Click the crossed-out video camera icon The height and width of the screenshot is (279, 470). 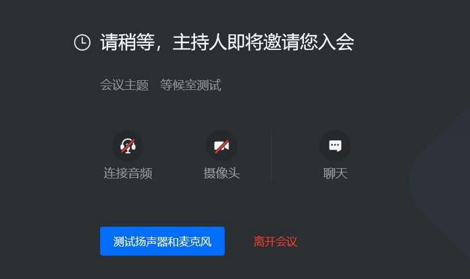click(x=221, y=146)
